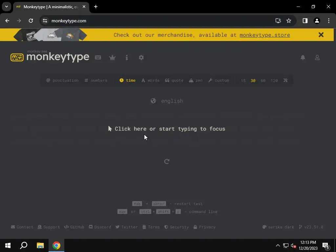Open the Chrome profile avatar
The height and width of the screenshot is (252, 336).
[317, 21]
